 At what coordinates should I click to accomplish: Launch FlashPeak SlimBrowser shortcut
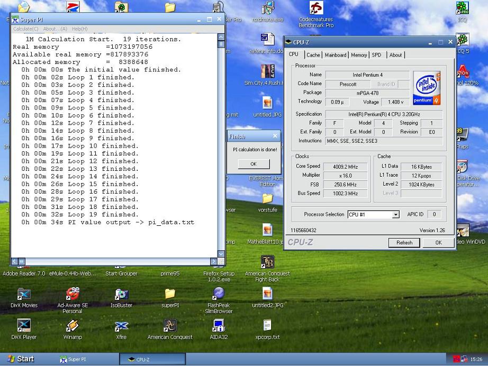[x=219, y=294]
